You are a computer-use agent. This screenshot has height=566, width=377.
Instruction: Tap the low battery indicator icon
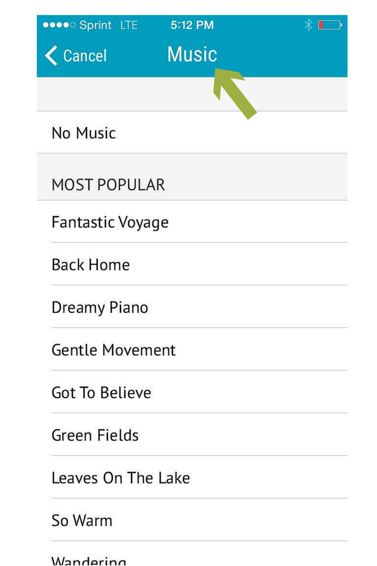coord(330,25)
